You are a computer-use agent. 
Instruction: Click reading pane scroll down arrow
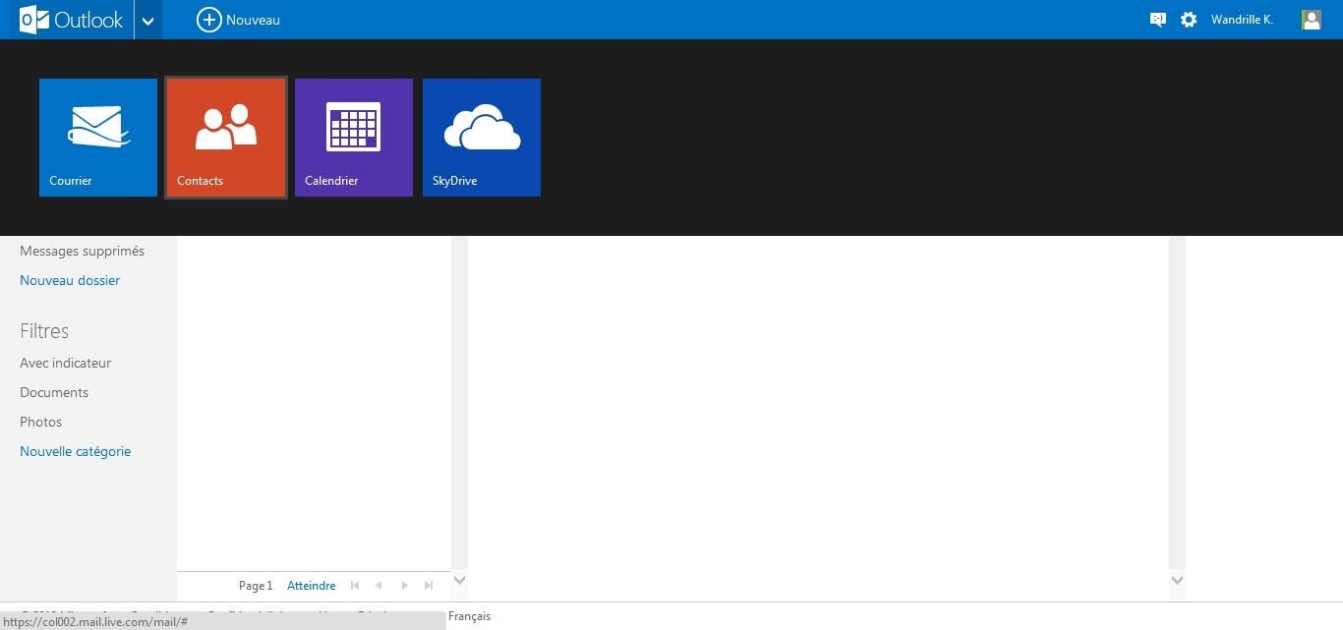point(1177,580)
